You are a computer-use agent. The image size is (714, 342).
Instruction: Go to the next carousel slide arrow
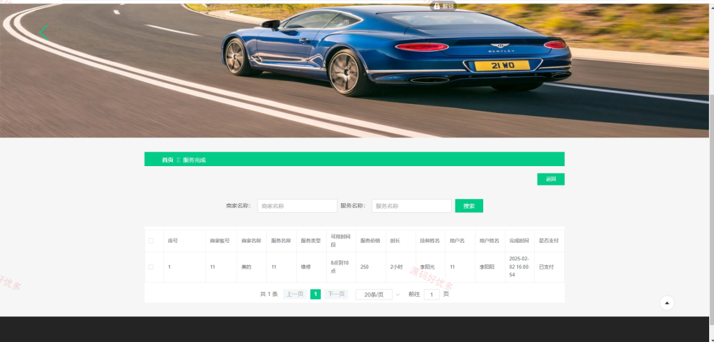pyautogui.click(x=665, y=33)
